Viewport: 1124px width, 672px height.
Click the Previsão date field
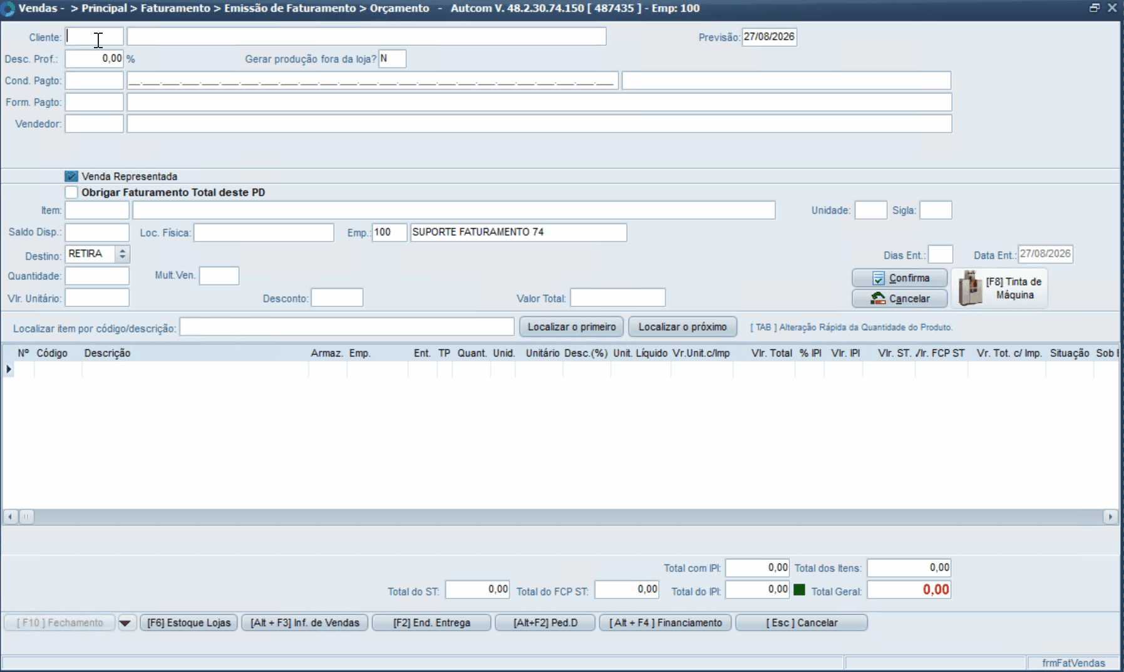(x=769, y=37)
